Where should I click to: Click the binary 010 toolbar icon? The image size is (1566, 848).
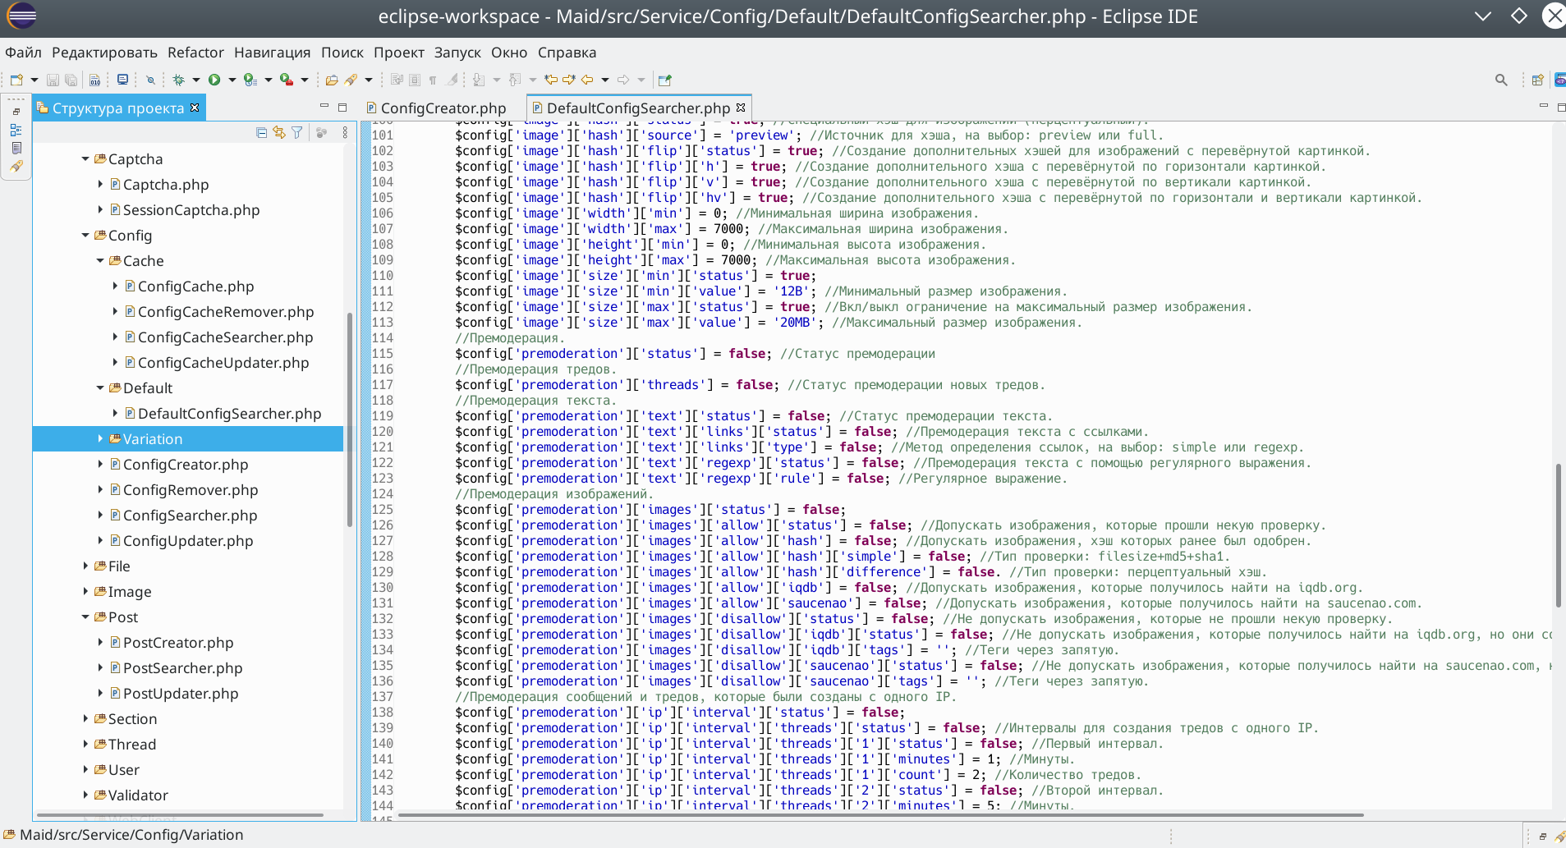tap(95, 80)
